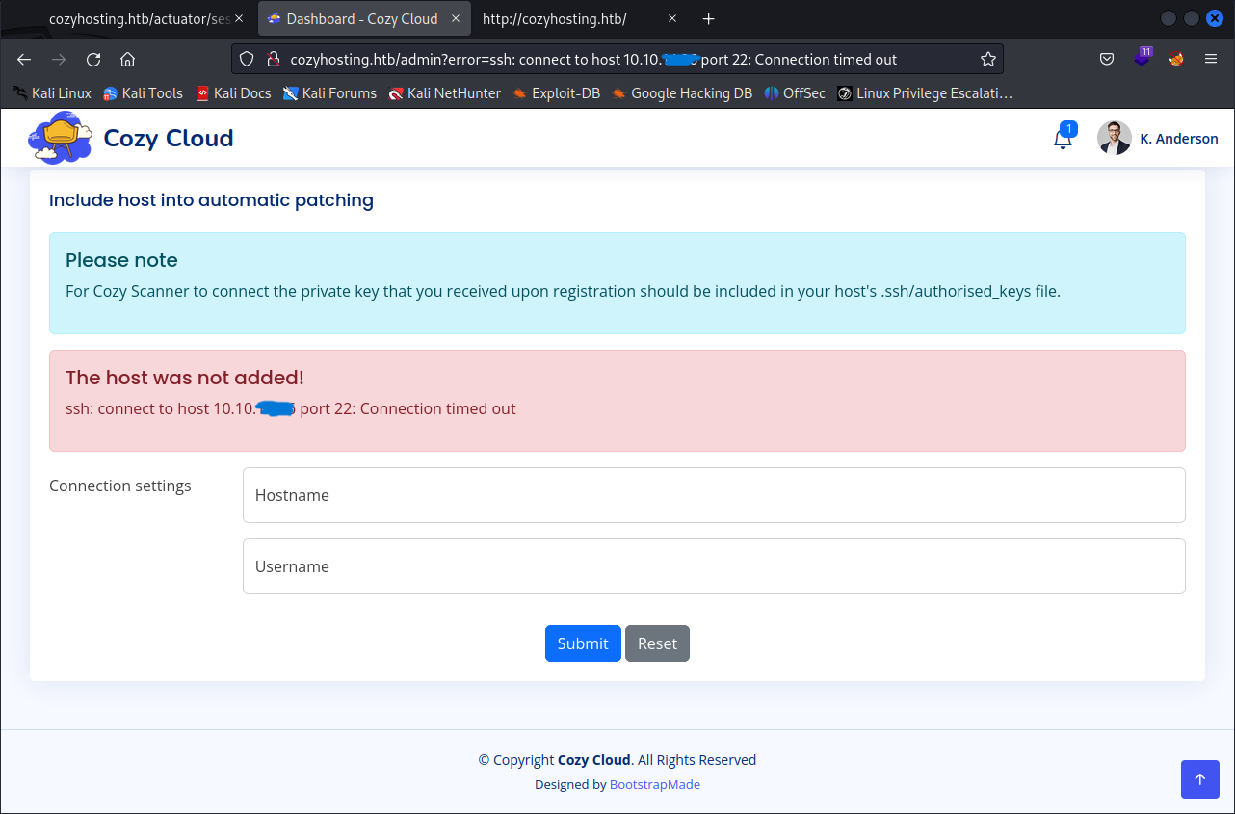Open a new browser tab
1235x814 pixels.
709,19
